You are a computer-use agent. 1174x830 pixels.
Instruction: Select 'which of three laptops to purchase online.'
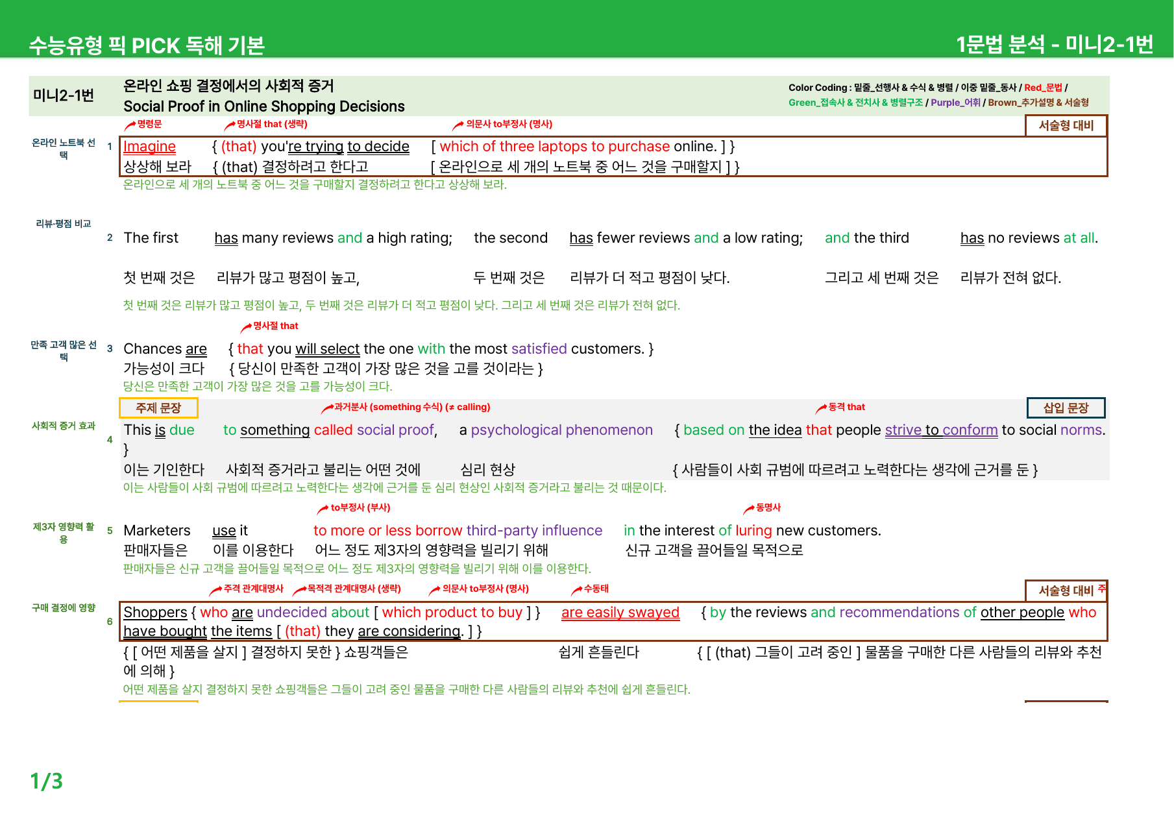tap(578, 147)
